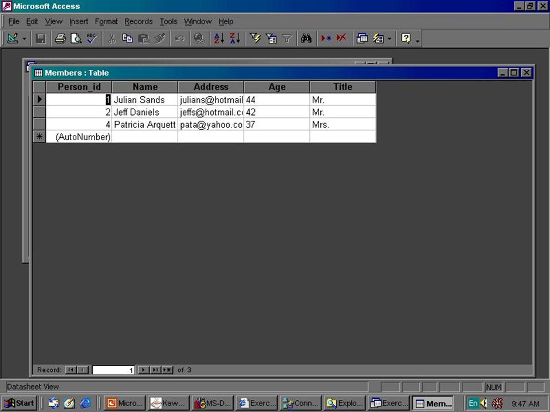Expand the New Object dropdown arrow

[x=390, y=38]
